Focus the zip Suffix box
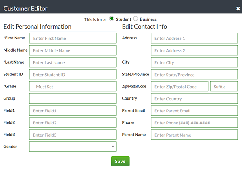This screenshot has width=242, height=170. tap(223, 87)
